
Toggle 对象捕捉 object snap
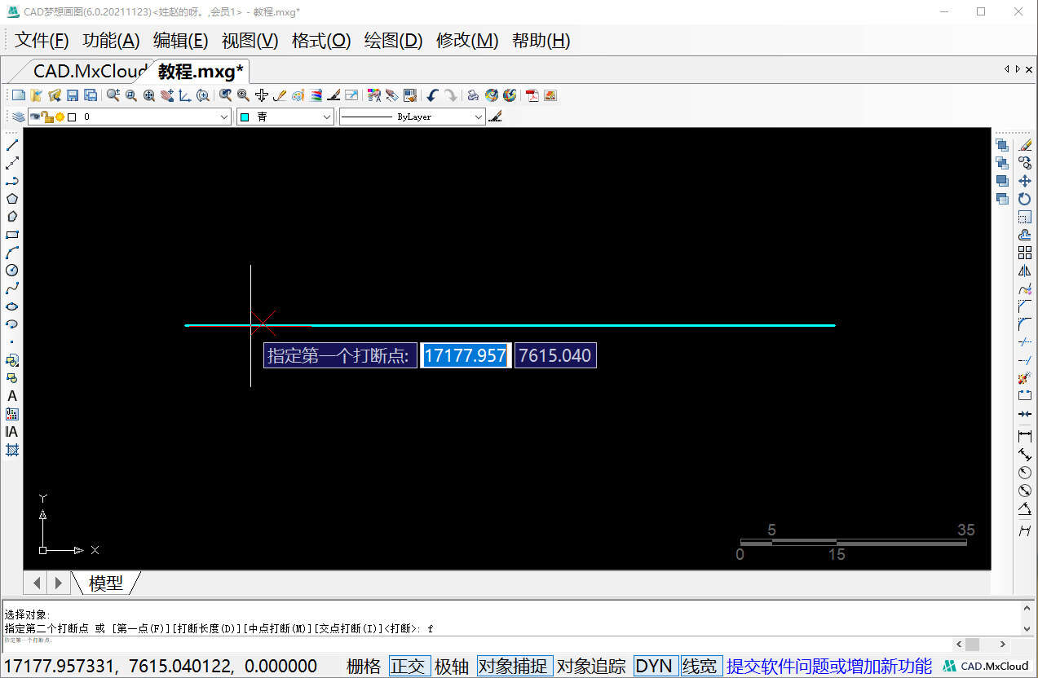515,666
